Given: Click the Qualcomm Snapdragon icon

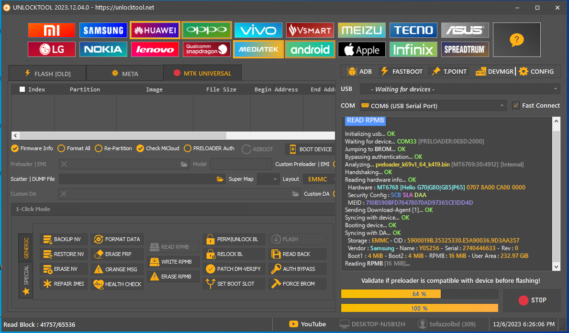Looking at the screenshot, I should (x=207, y=49).
